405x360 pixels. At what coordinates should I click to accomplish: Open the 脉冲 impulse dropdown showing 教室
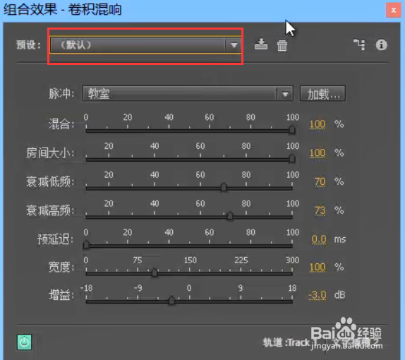point(188,94)
